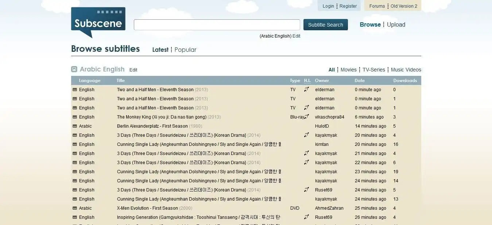Click subtitle icon on The Monkey King row
Screen dimensions: 492x225
pyautogui.click(x=75, y=117)
